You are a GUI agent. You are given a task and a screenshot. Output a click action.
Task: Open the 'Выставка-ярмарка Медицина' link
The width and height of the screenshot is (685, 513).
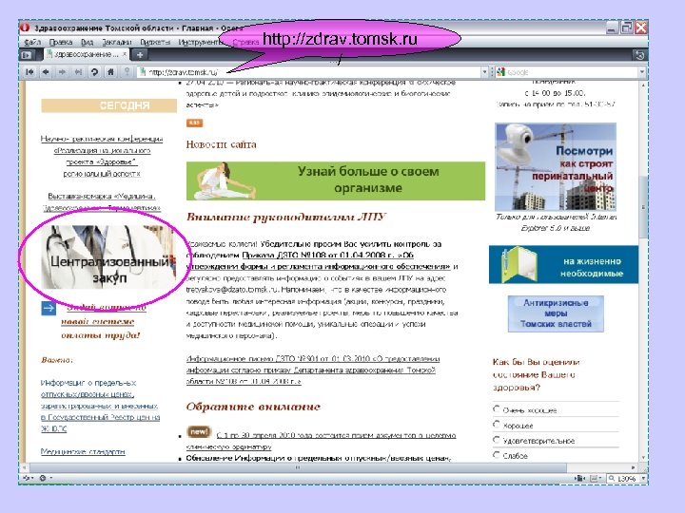pos(102,202)
